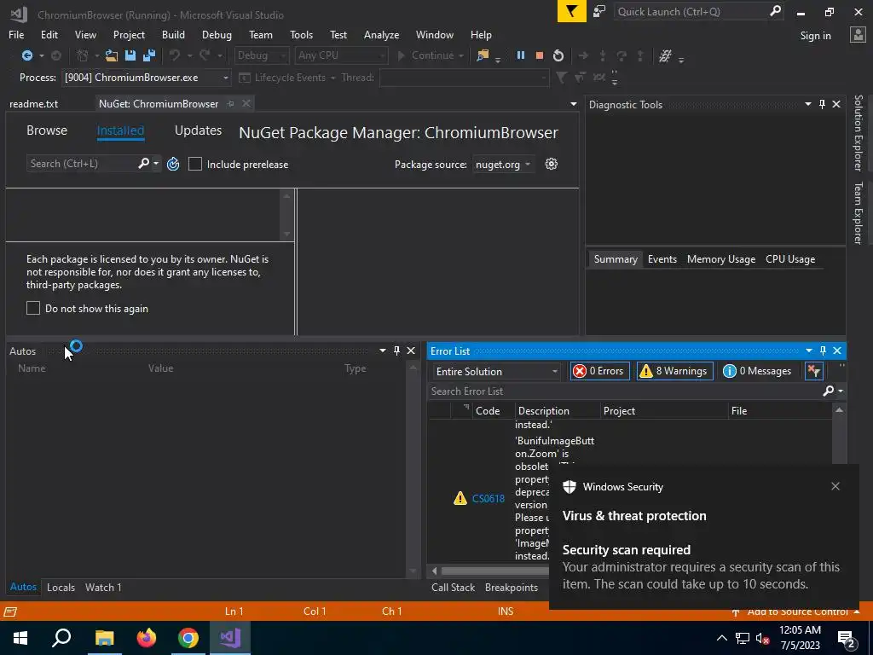Pin the NuGet: ChromiumBrowser document tab
The width and height of the screenshot is (873, 655).
click(230, 103)
